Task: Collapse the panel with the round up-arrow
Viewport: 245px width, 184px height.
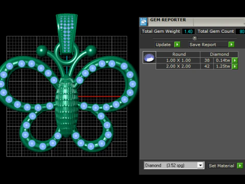Action: point(194,38)
